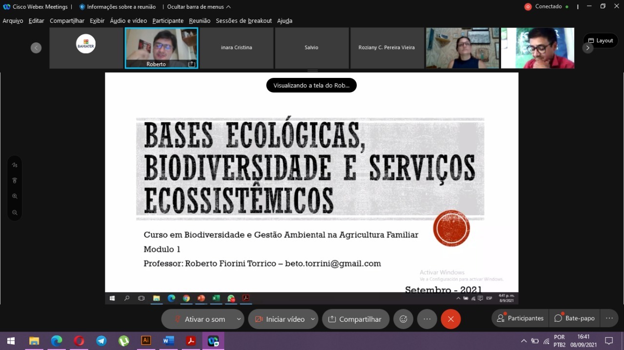Zoom in on the shared screen
The image size is (624, 350).
[15, 196]
